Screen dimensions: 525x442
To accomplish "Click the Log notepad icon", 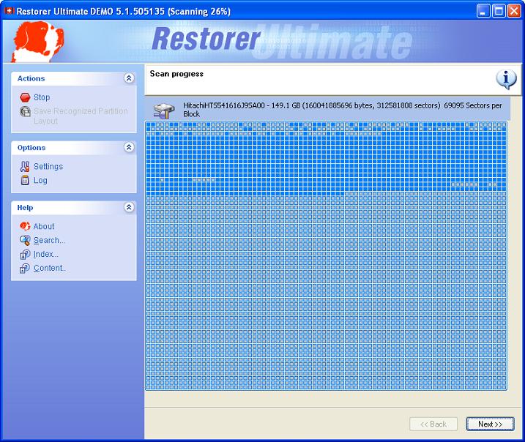I will click(x=25, y=180).
